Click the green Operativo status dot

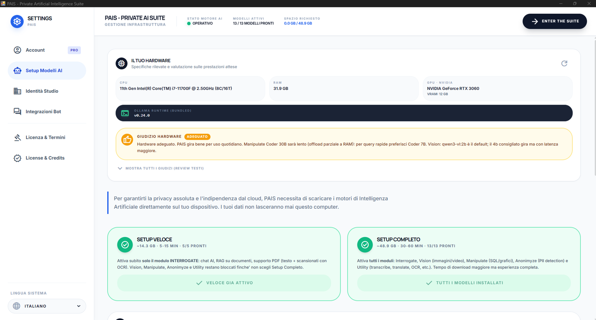point(189,23)
